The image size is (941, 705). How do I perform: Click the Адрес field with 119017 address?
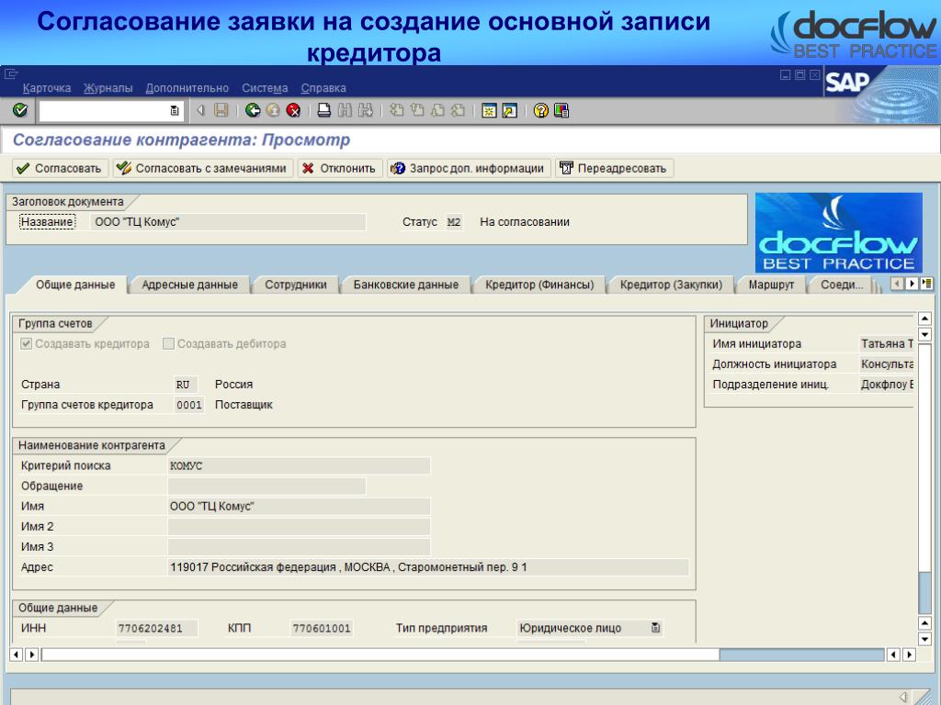click(428, 567)
